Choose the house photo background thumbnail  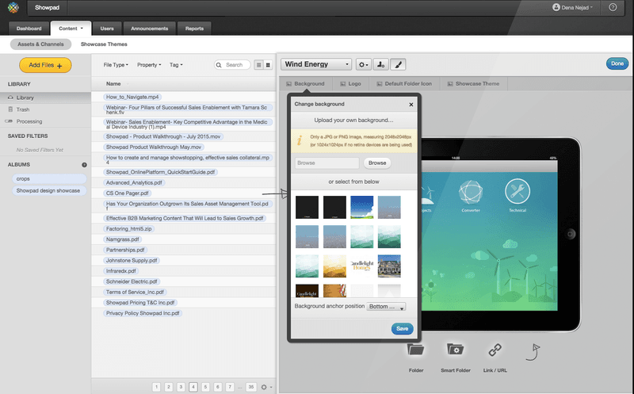coord(389,266)
